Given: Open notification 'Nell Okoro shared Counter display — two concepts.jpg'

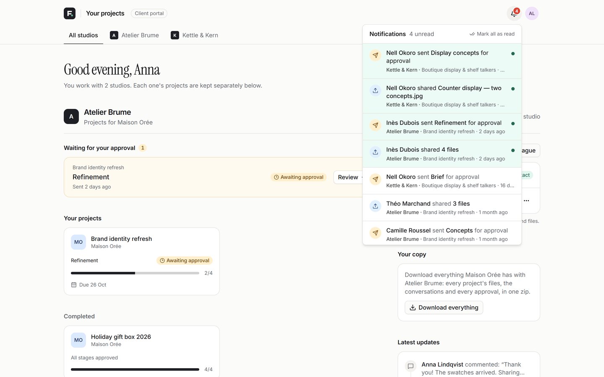Looking at the screenshot, I should 442,96.
